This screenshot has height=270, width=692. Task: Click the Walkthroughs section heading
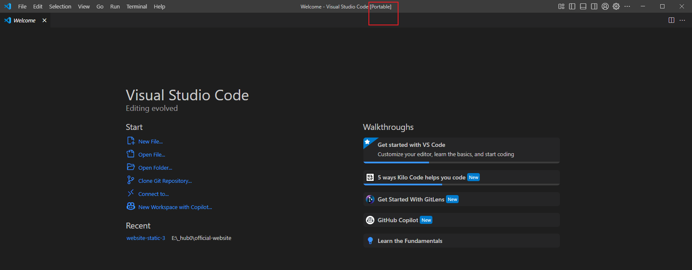[388, 127]
